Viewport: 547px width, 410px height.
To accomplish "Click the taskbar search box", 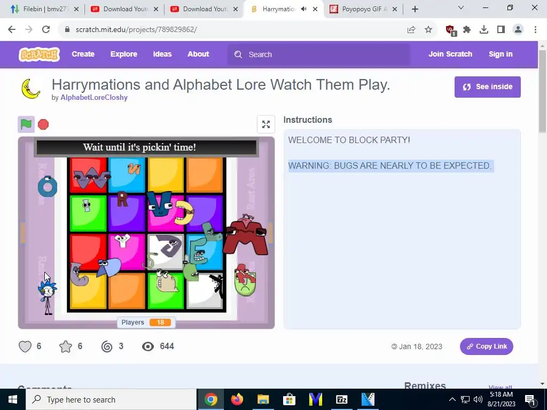I will click(111, 399).
